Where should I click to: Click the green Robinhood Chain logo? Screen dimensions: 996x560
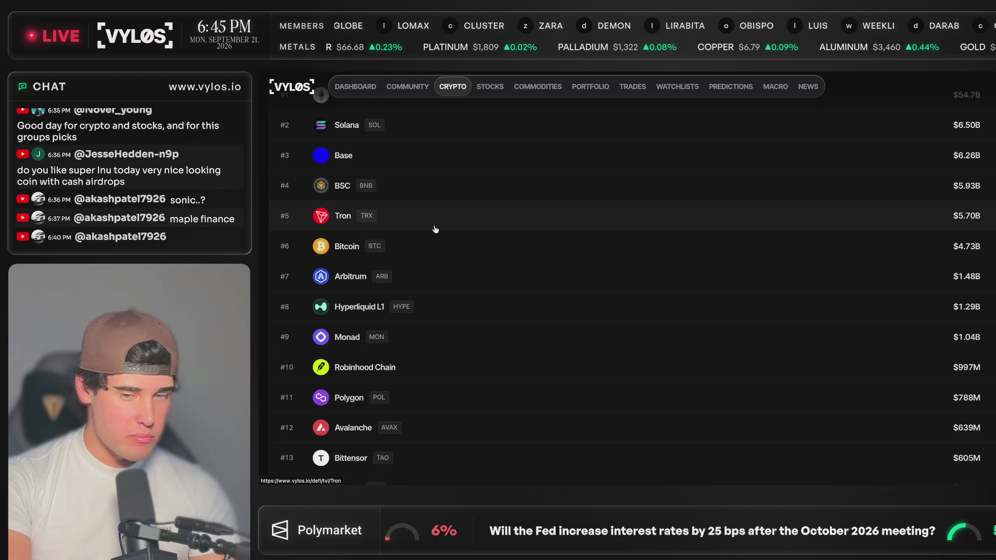point(321,367)
